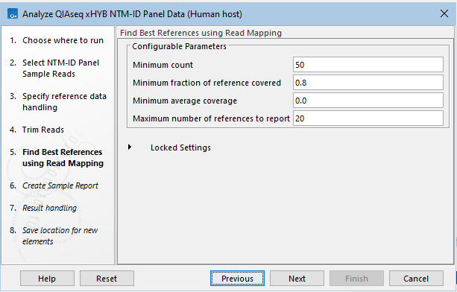
Task: Expand the Locked Settings section
Action: coord(130,147)
